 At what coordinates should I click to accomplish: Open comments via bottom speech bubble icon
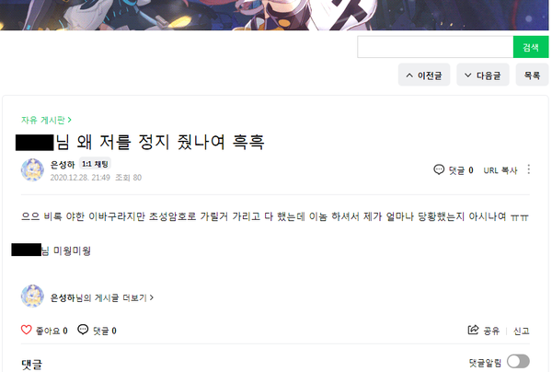tap(83, 330)
